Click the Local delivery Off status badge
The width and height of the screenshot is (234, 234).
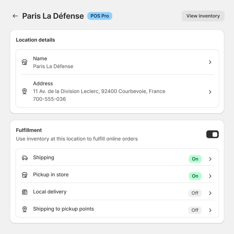pos(195,193)
